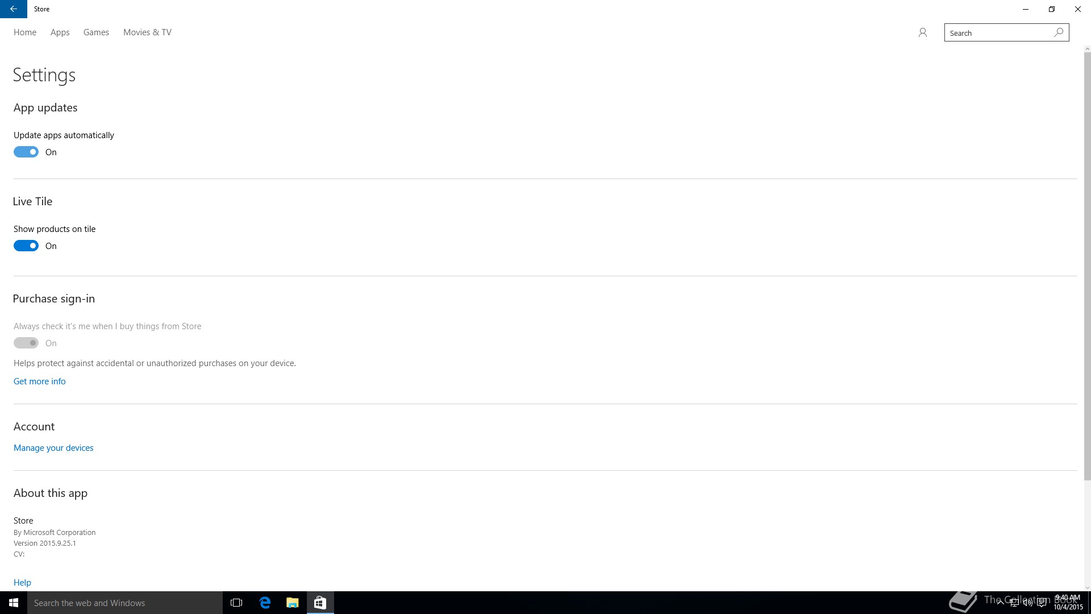
Task: Click the Purchase sign-in heading
Action: click(x=54, y=298)
